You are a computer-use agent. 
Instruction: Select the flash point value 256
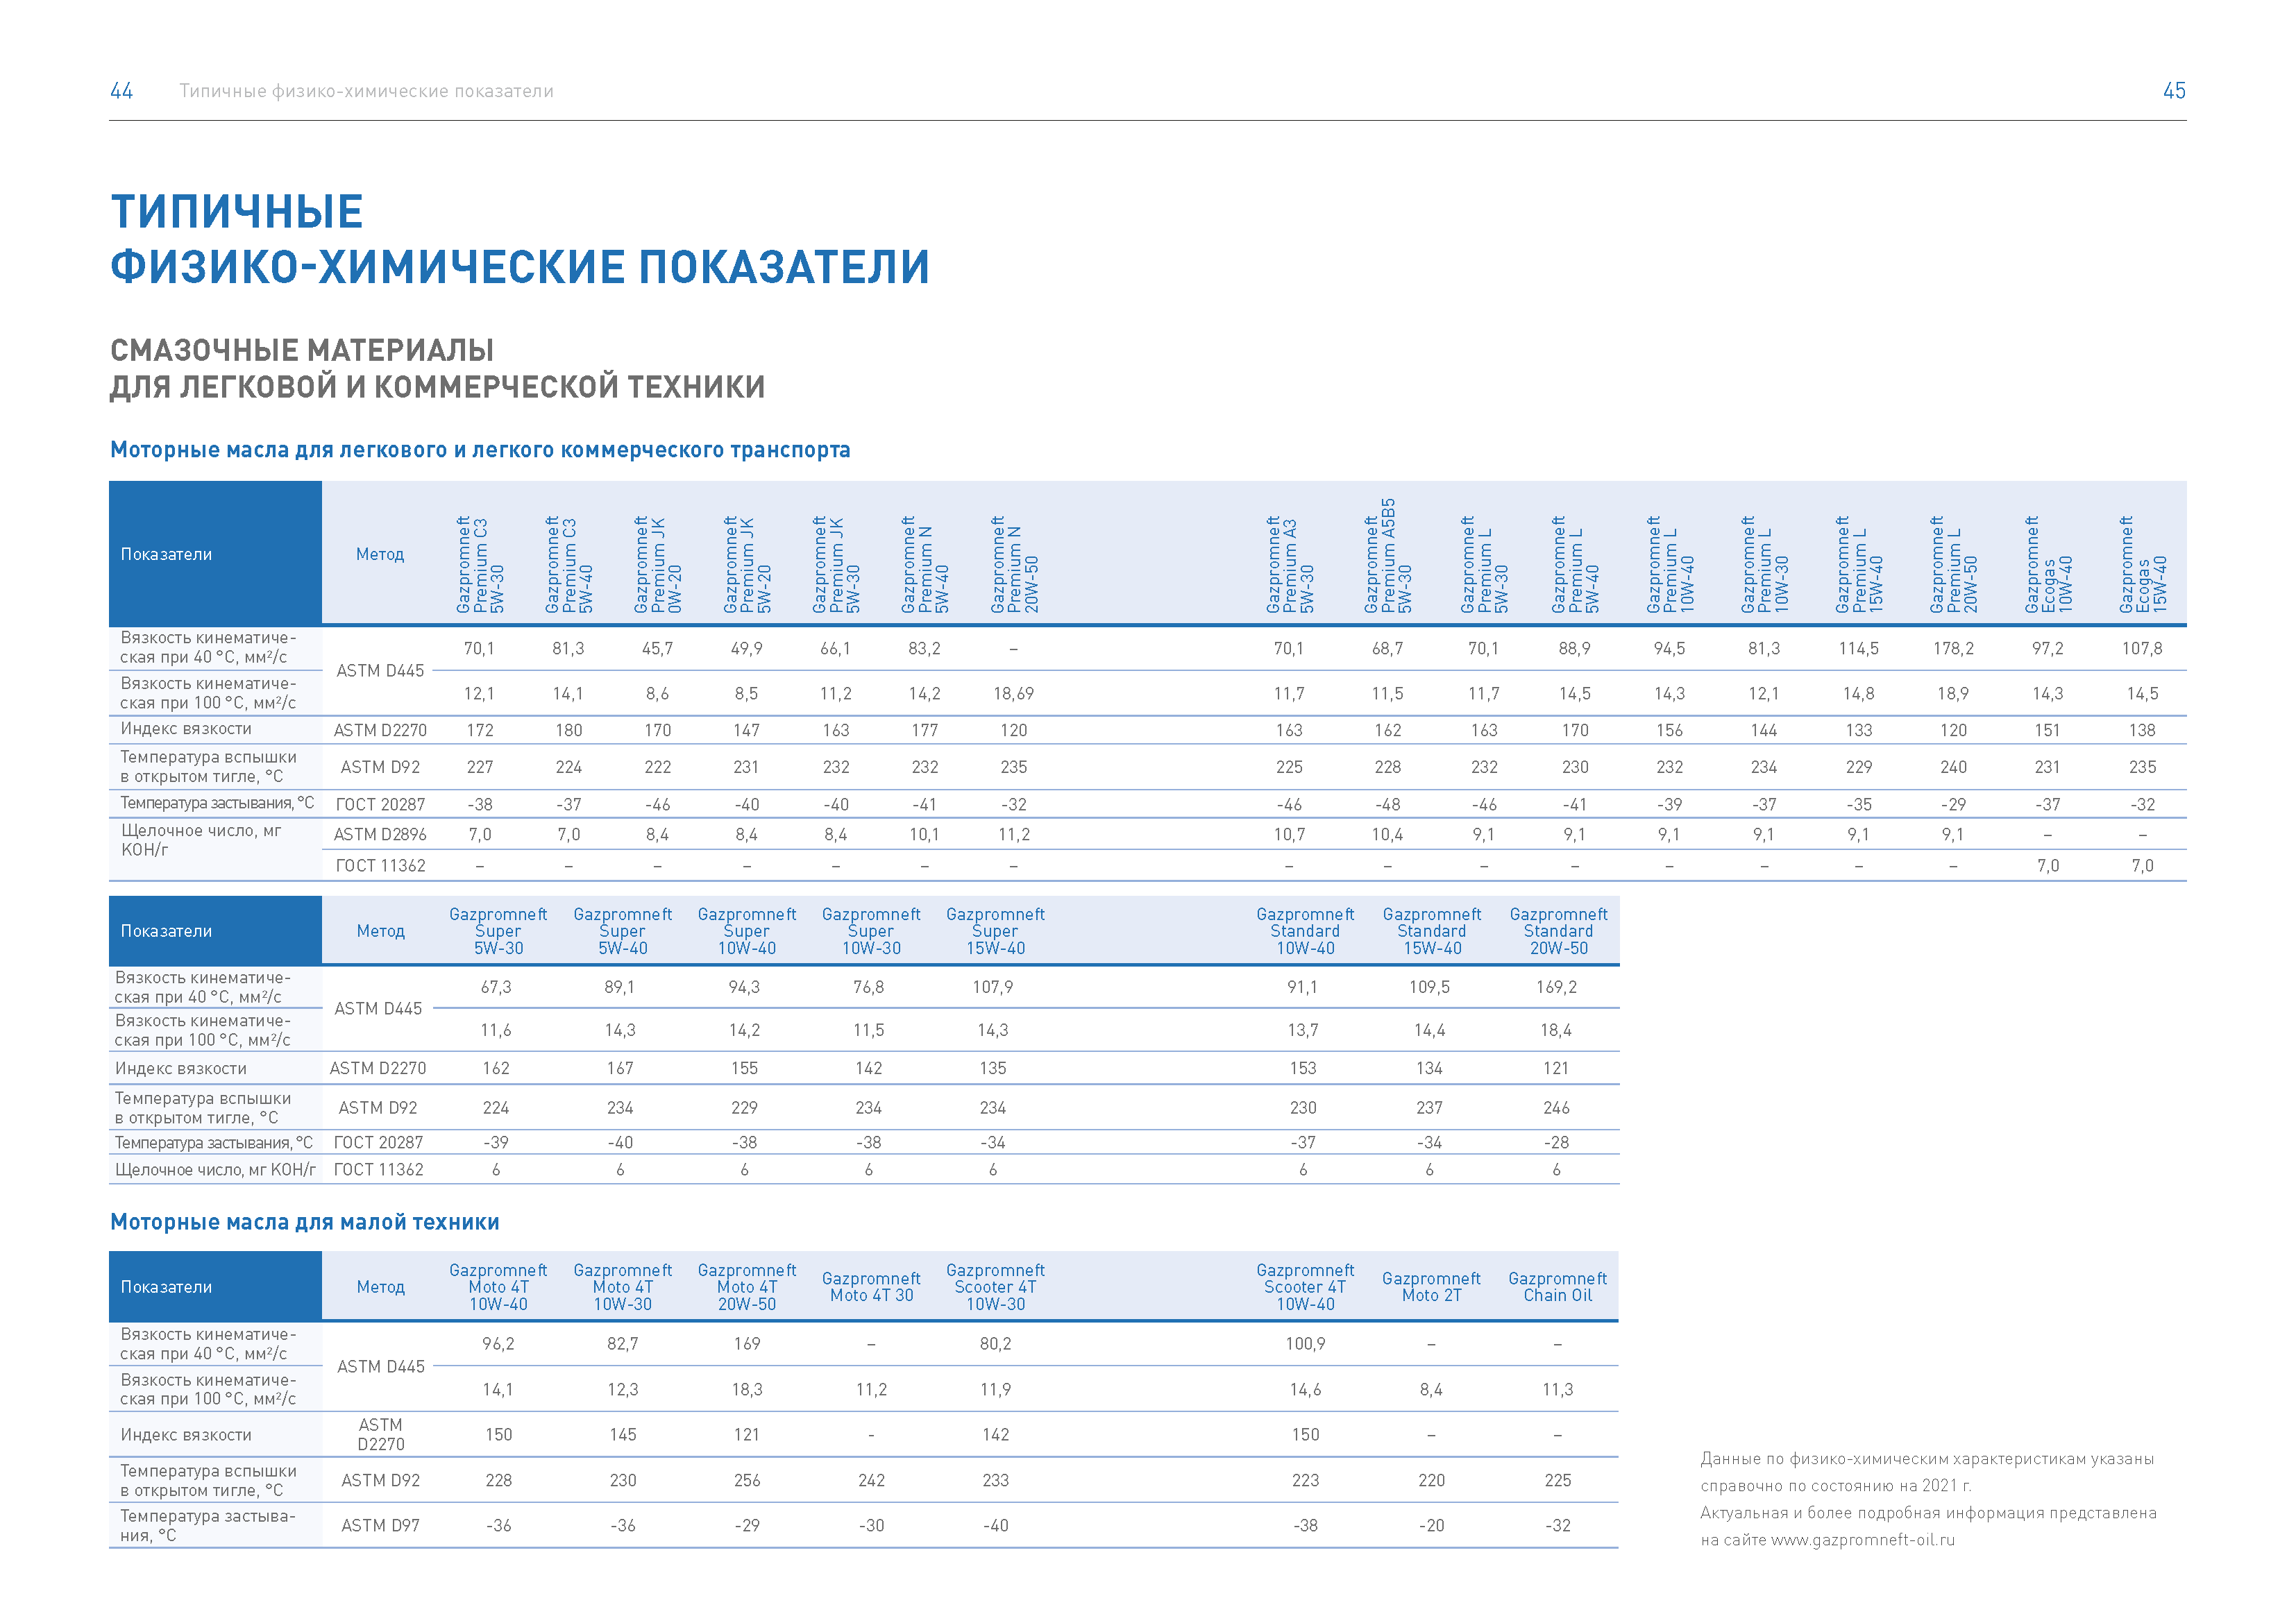(747, 1480)
